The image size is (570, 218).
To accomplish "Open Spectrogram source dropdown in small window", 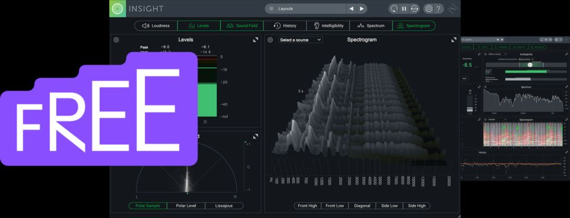I will (498, 119).
